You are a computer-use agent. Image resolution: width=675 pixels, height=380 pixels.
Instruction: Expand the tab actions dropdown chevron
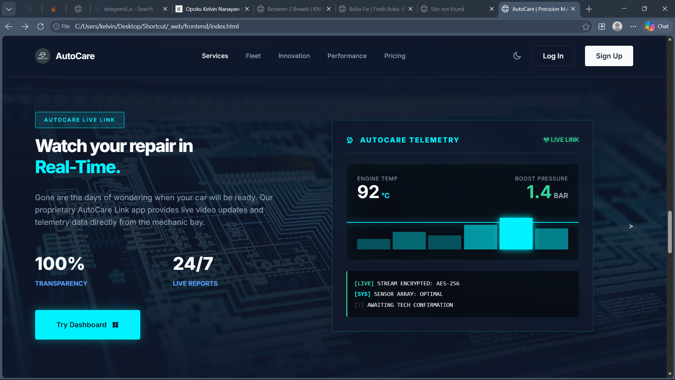[9, 9]
